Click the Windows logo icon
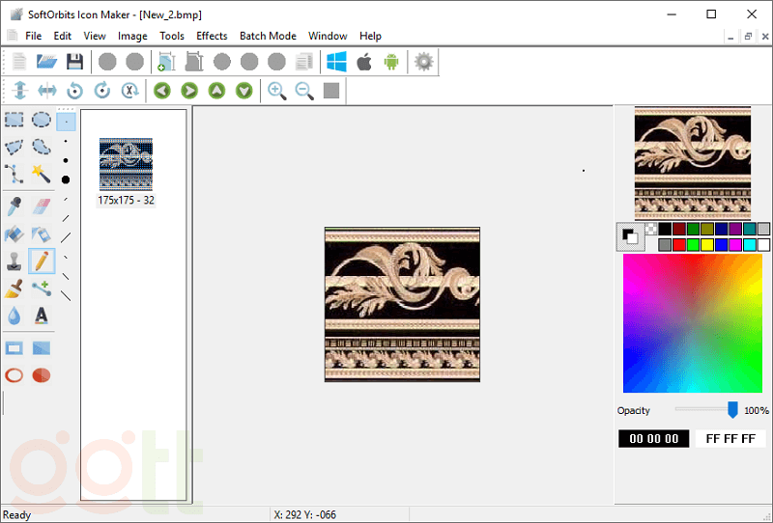The image size is (773, 523). click(x=336, y=62)
